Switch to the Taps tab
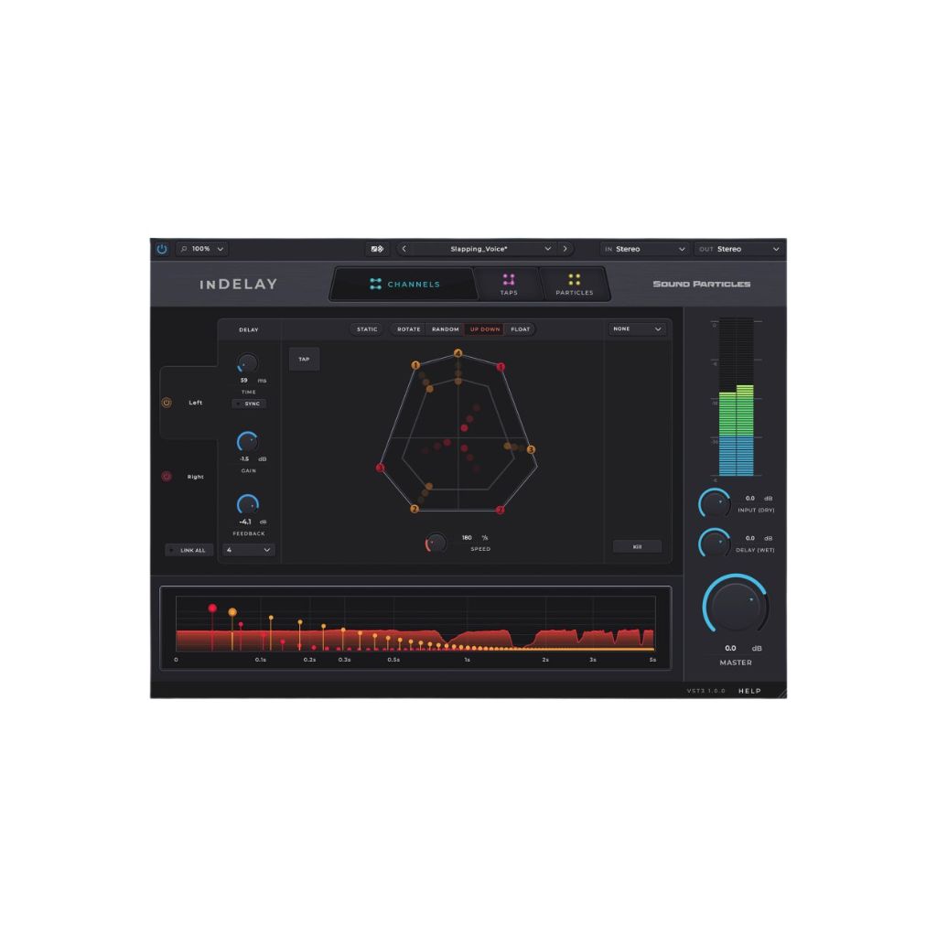The width and height of the screenshot is (937, 937). point(509,285)
